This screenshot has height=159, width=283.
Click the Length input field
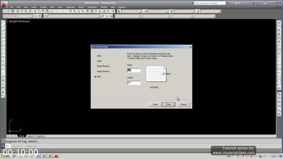pyautogui.click(x=134, y=83)
